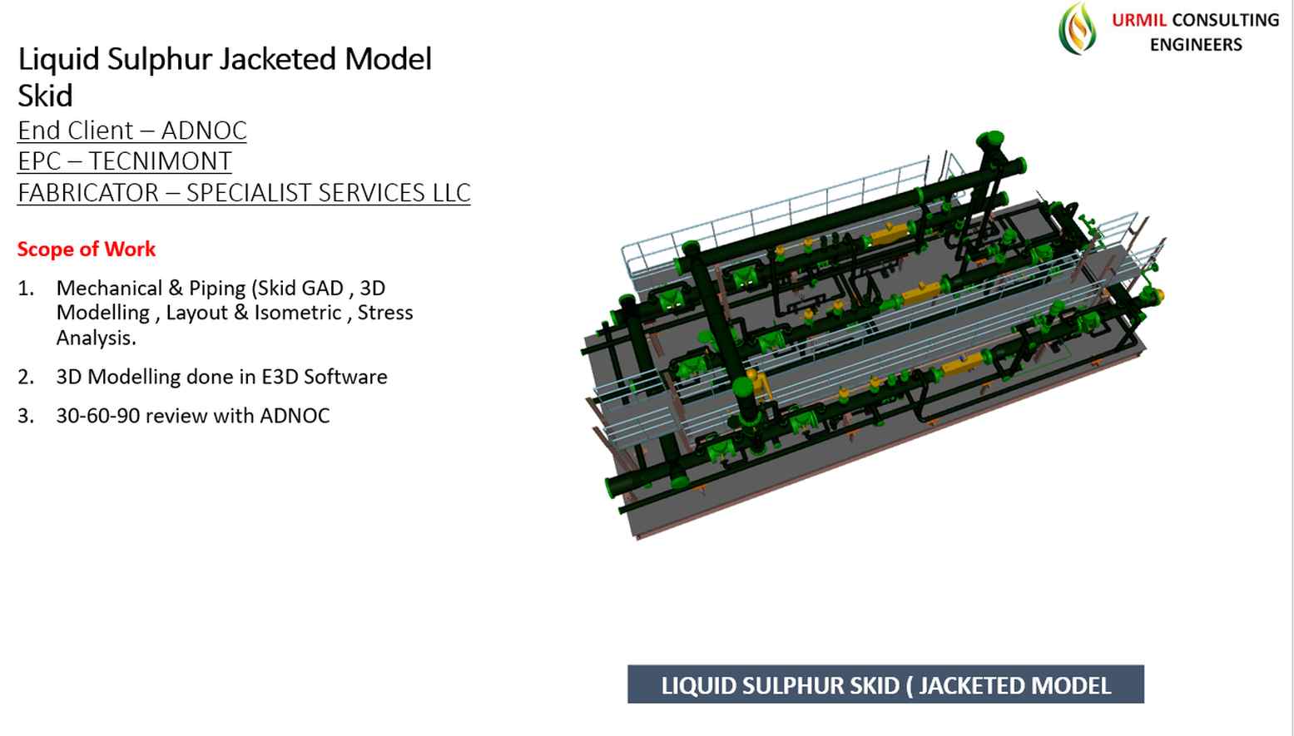Click the '30-60-90 review with ADNOC' list item

click(192, 415)
